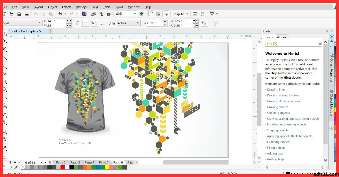Open the Rotating and skewing objects topic

(287, 125)
